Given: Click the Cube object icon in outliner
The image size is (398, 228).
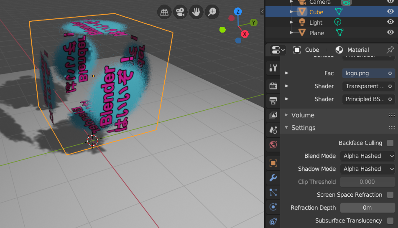Looking at the screenshot, I should (302, 12).
